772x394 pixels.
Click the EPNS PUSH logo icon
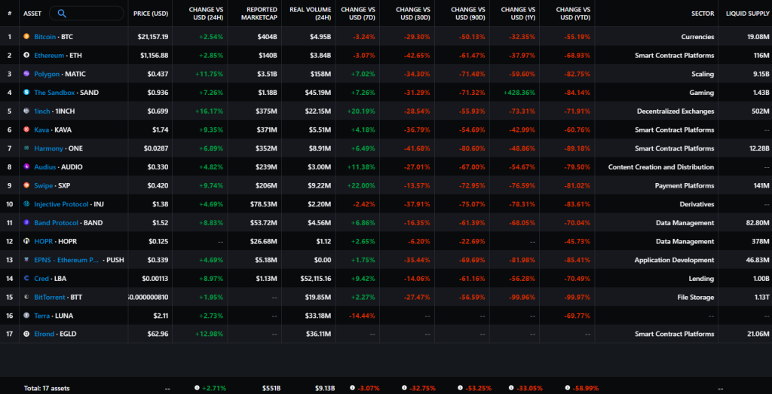26,260
